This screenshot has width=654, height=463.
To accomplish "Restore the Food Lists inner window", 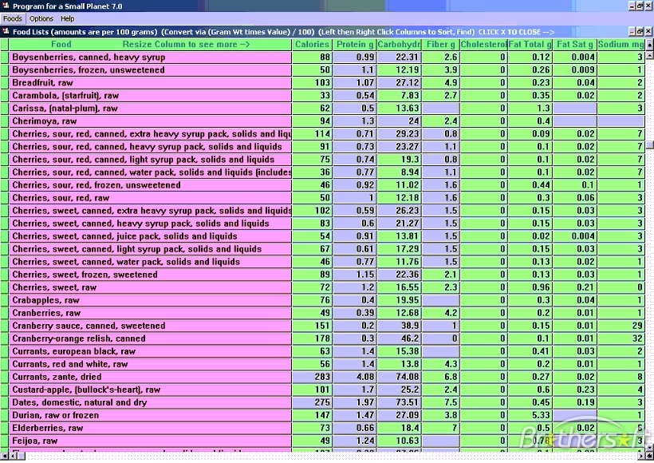I will tap(640, 31).
